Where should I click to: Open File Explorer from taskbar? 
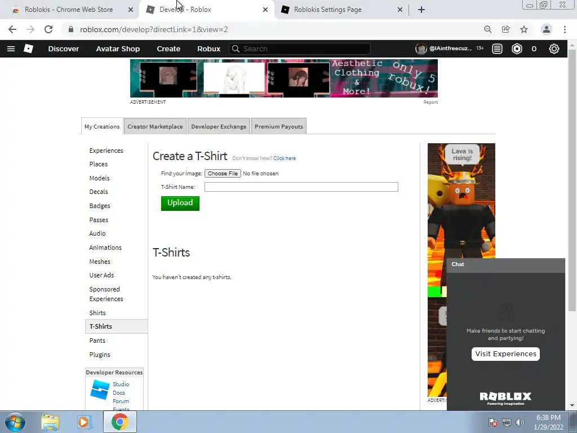[50, 422]
